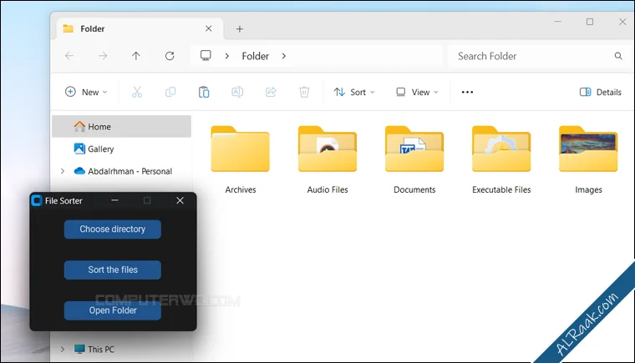Click the Share icon in toolbar
Viewport: 635px width, 363px height.
point(271,92)
